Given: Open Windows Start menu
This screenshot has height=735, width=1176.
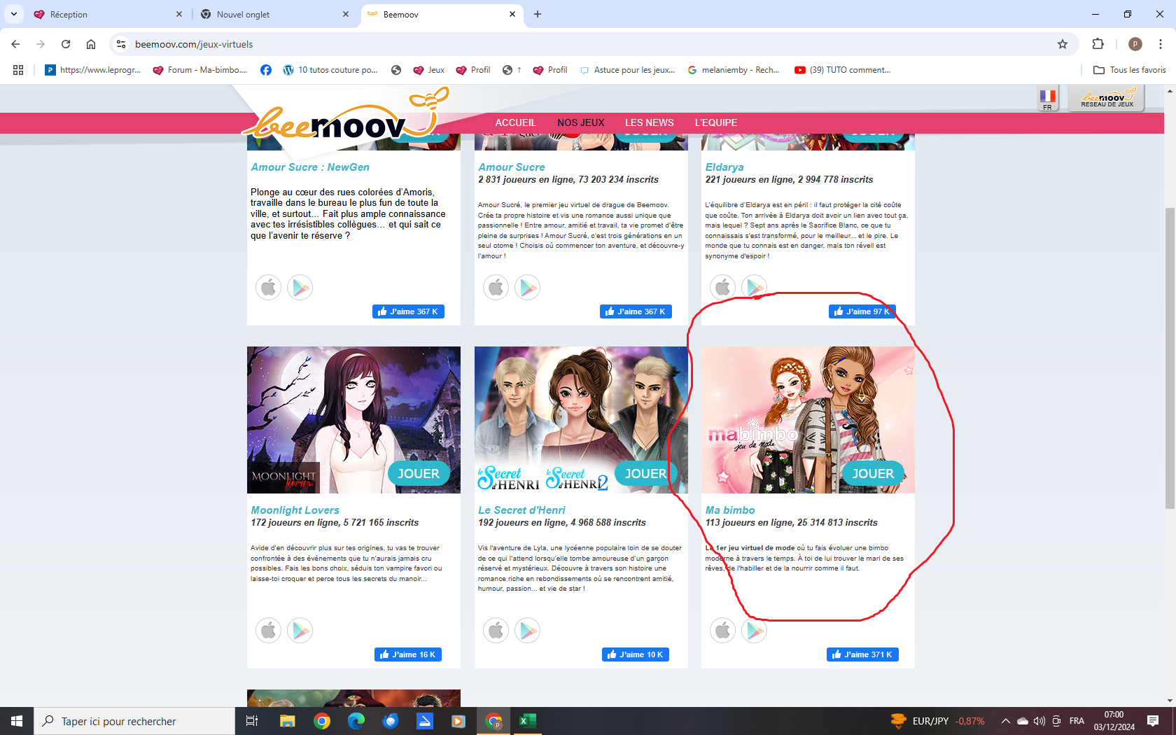Looking at the screenshot, I should (x=17, y=721).
